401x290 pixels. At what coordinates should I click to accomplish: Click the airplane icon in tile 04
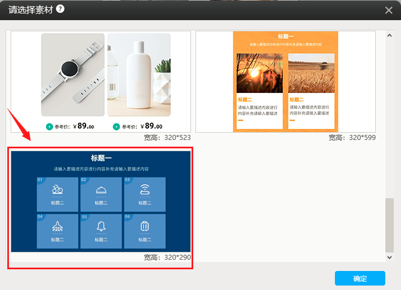(57, 226)
